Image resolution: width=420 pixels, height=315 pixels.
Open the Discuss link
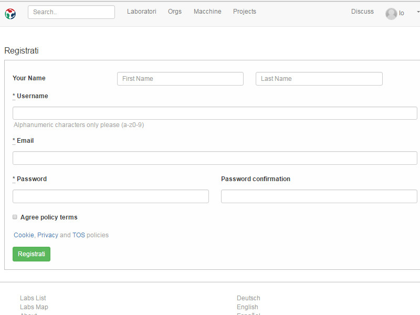point(362,12)
